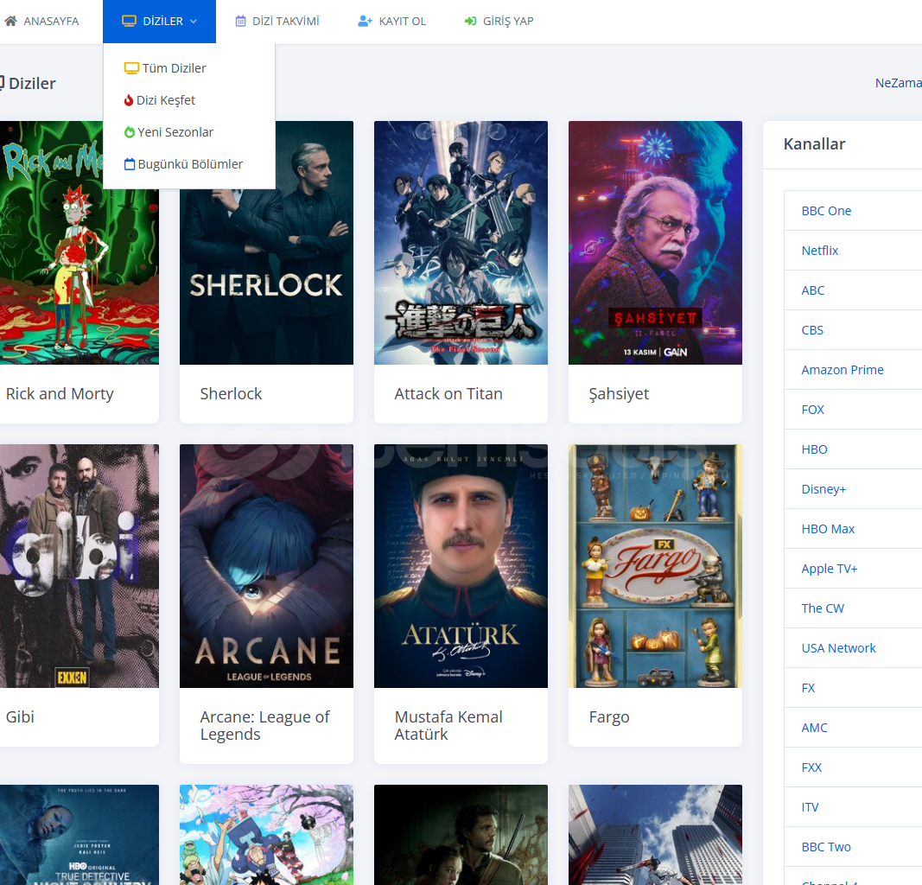Image resolution: width=922 pixels, height=885 pixels.
Task: Select BBC One channel
Action: [826, 211]
